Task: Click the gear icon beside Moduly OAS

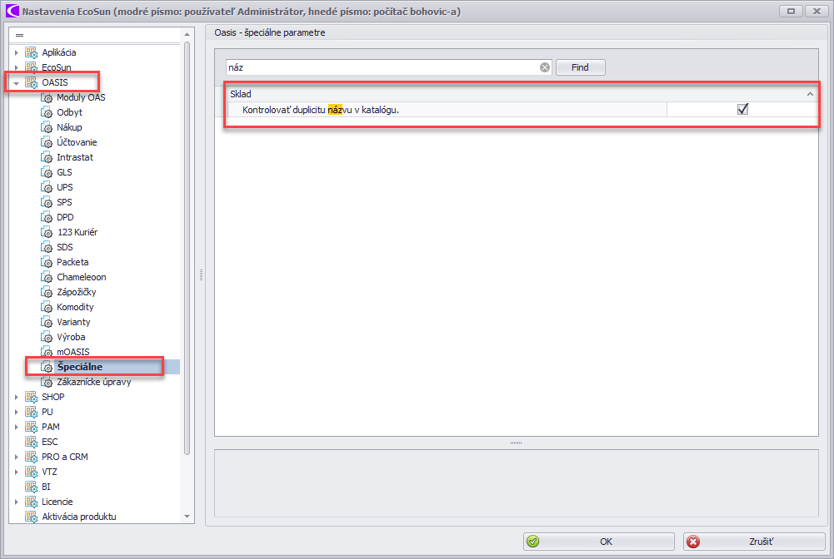Action: click(47, 97)
